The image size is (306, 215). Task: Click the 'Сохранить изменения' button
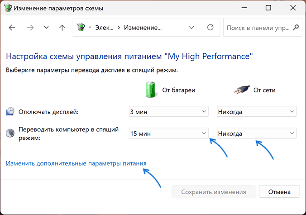(x=214, y=192)
